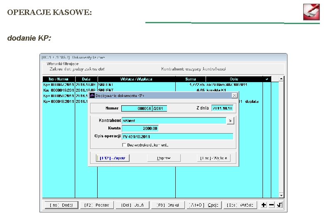Click the F9 Drukuj button

168,205
